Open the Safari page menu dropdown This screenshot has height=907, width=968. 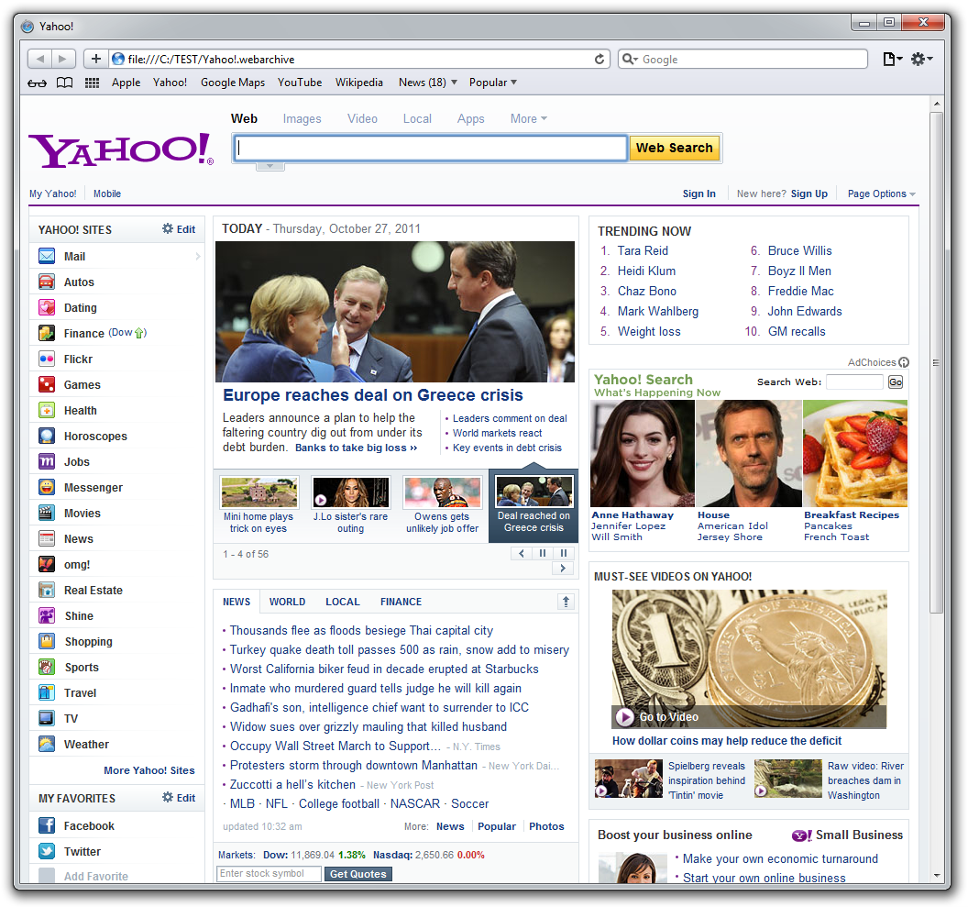893,60
